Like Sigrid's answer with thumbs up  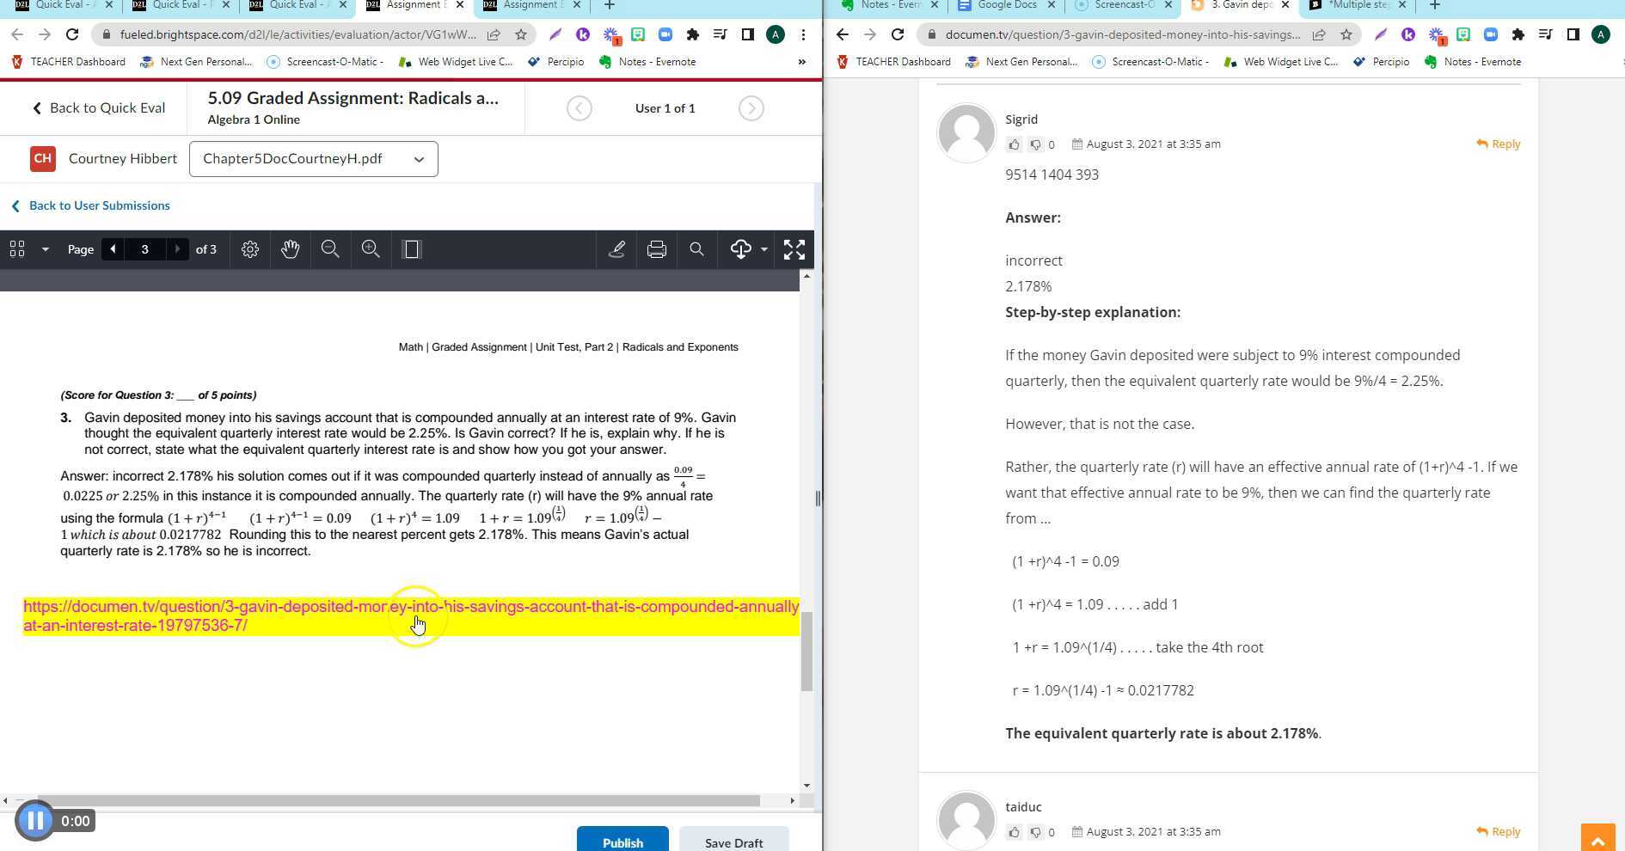[x=1014, y=144]
